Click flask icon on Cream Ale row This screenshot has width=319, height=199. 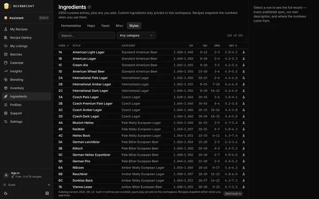point(244,65)
